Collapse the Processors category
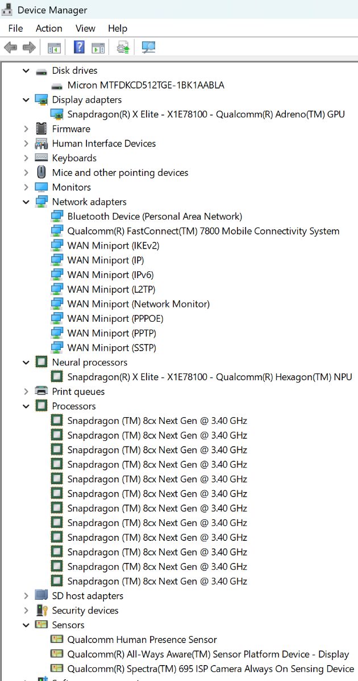The width and height of the screenshot is (358, 681). coord(26,406)
